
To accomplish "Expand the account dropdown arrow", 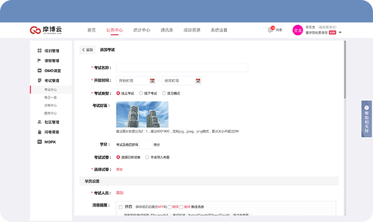I will click(340, 32).
